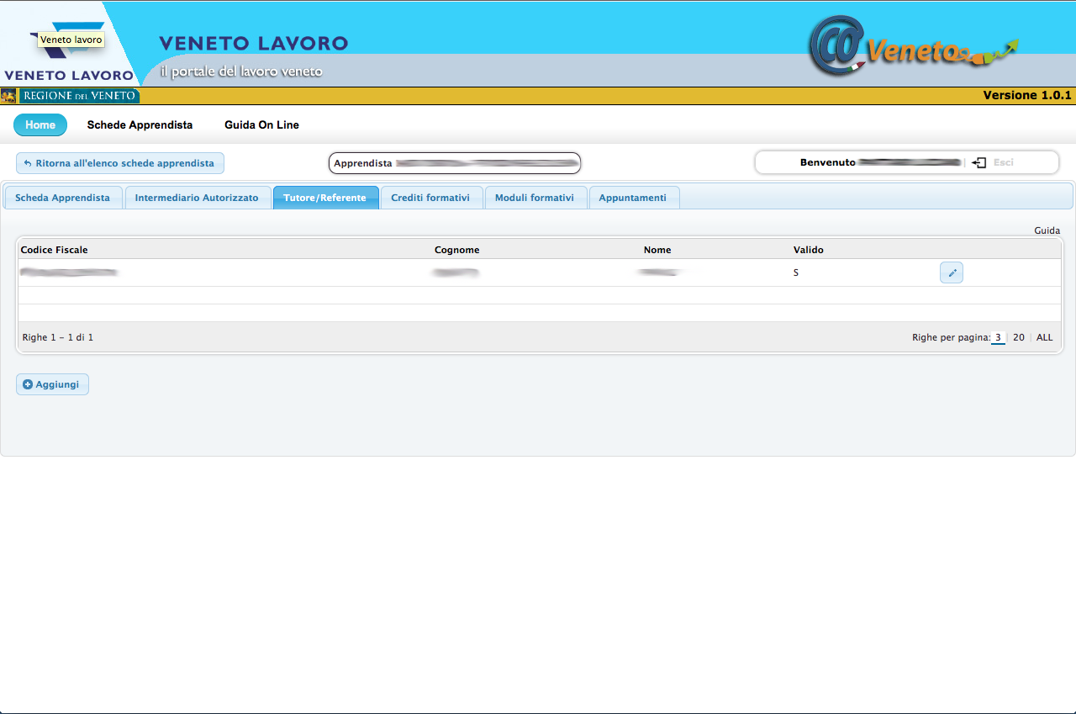Click the pencil edit icon in the row

click(951, 272)
